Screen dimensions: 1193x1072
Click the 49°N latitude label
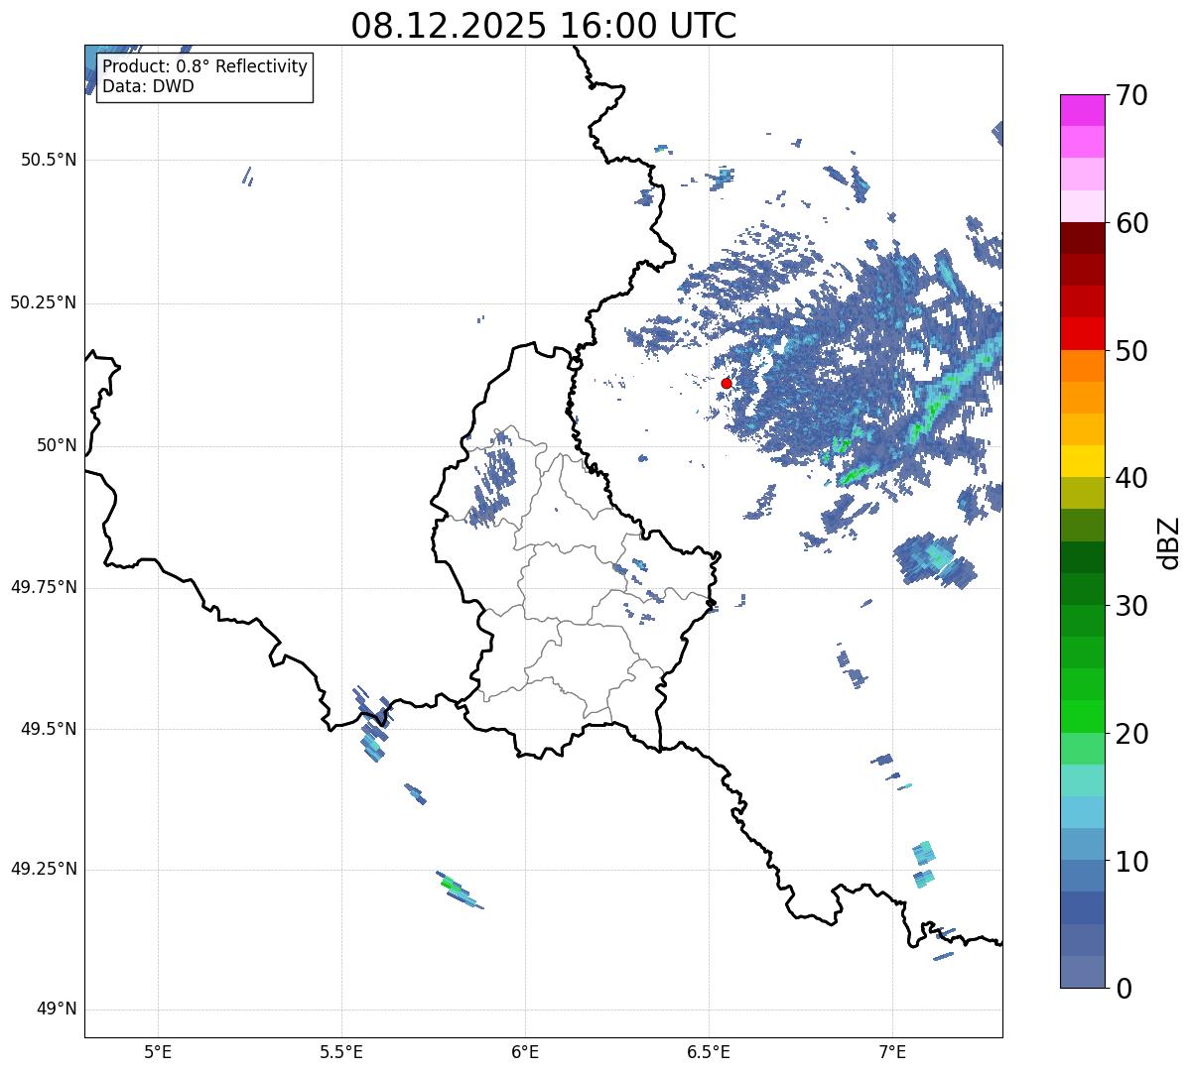(x=57, y=1010)
